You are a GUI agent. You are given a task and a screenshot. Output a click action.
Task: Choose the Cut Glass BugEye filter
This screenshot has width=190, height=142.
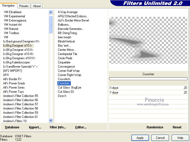pos(69,88)
